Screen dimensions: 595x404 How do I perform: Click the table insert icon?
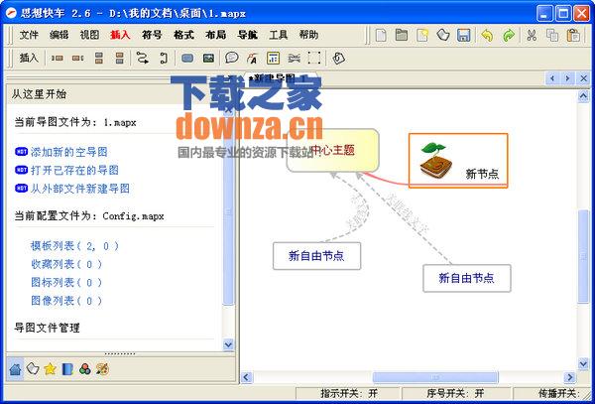273,59
